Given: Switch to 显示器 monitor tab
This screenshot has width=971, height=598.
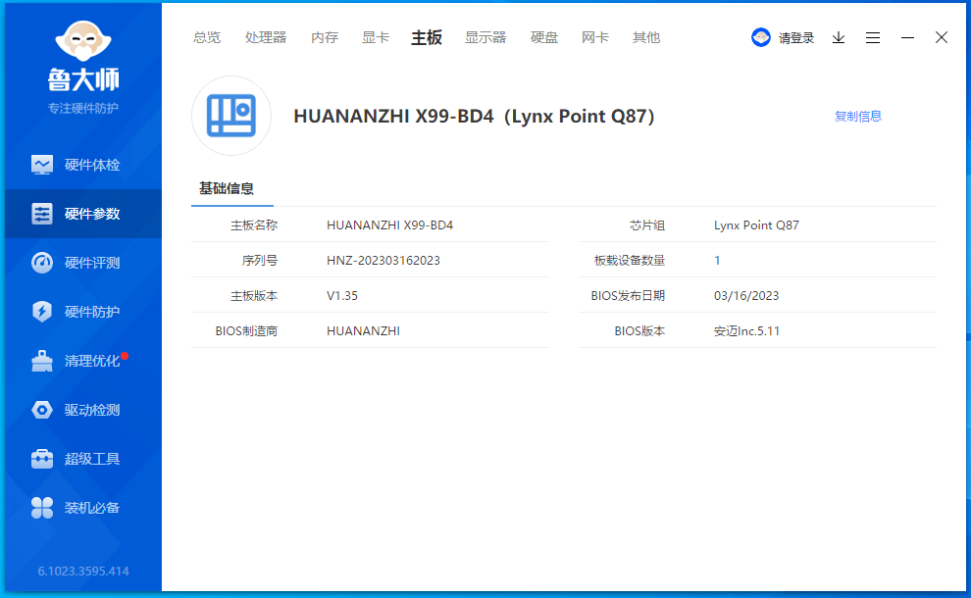Looking at the screenshot, I should tap(485, 38).
